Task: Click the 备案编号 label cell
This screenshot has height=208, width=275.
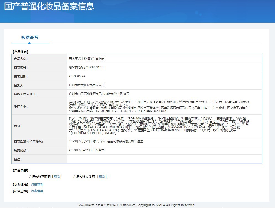Action: point(39,68)
